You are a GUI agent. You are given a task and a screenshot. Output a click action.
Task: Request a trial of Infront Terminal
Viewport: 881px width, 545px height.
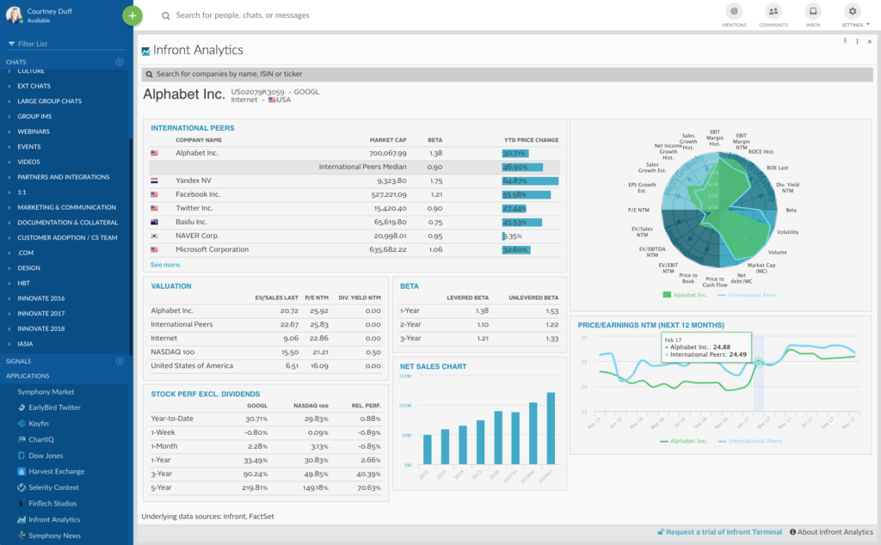point(720,532)
